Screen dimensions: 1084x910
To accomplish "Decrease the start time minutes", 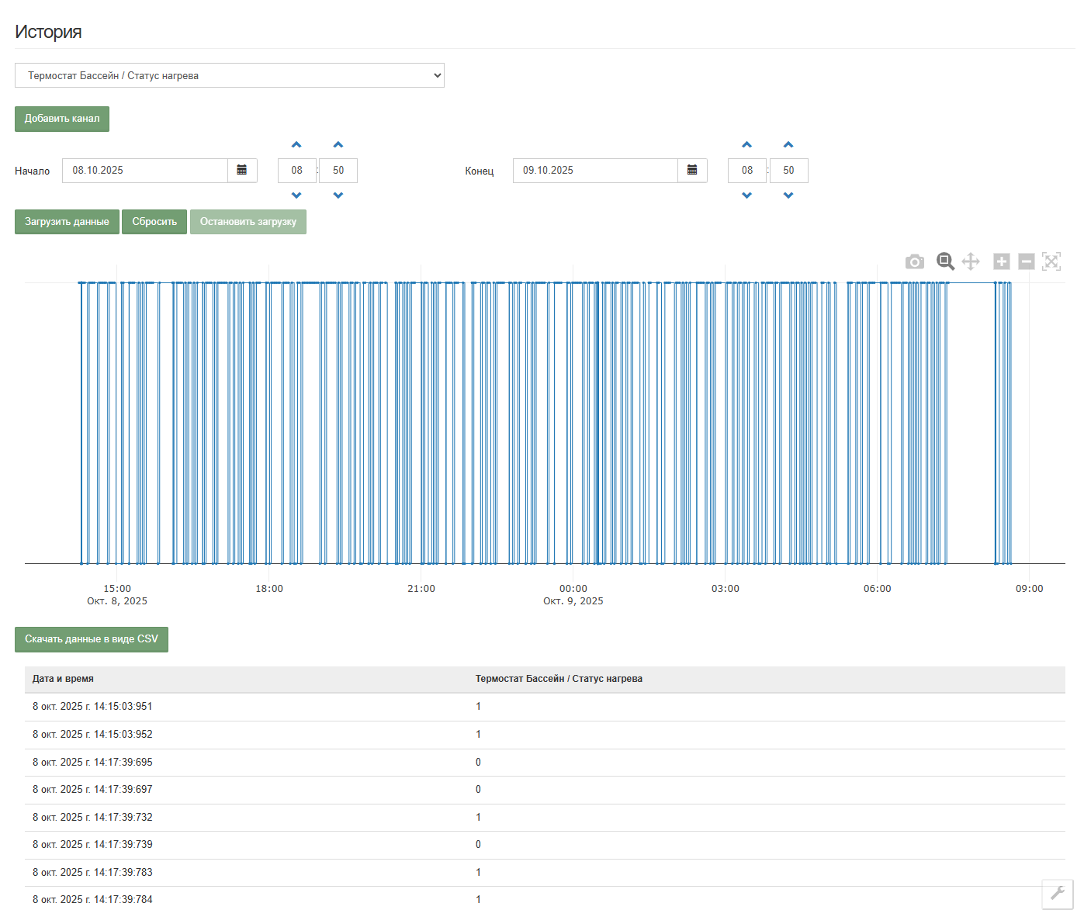I will (338, 195).
